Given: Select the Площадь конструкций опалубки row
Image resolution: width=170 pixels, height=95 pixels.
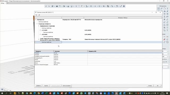Looking at the screenshot, I should coord(98,56).
